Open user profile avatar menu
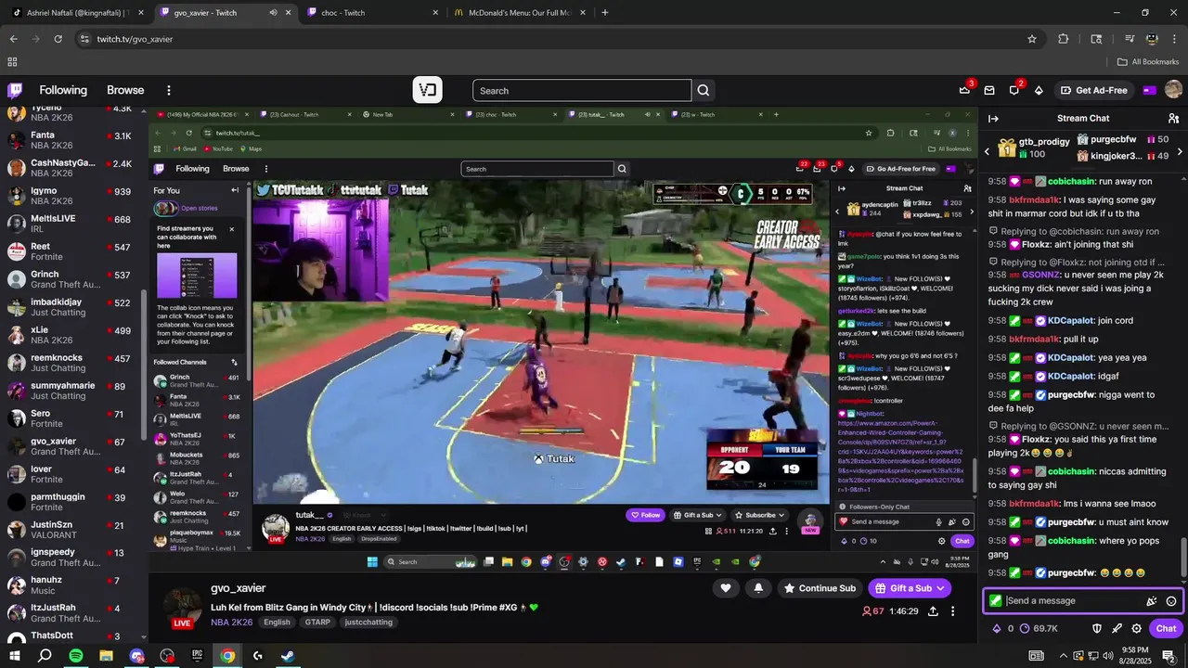The height and width of the screenshot is (668, 1188). [x=1173, y=90]
